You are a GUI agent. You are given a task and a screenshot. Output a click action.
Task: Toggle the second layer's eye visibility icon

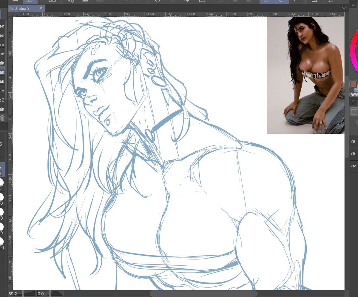coord(354,154)
